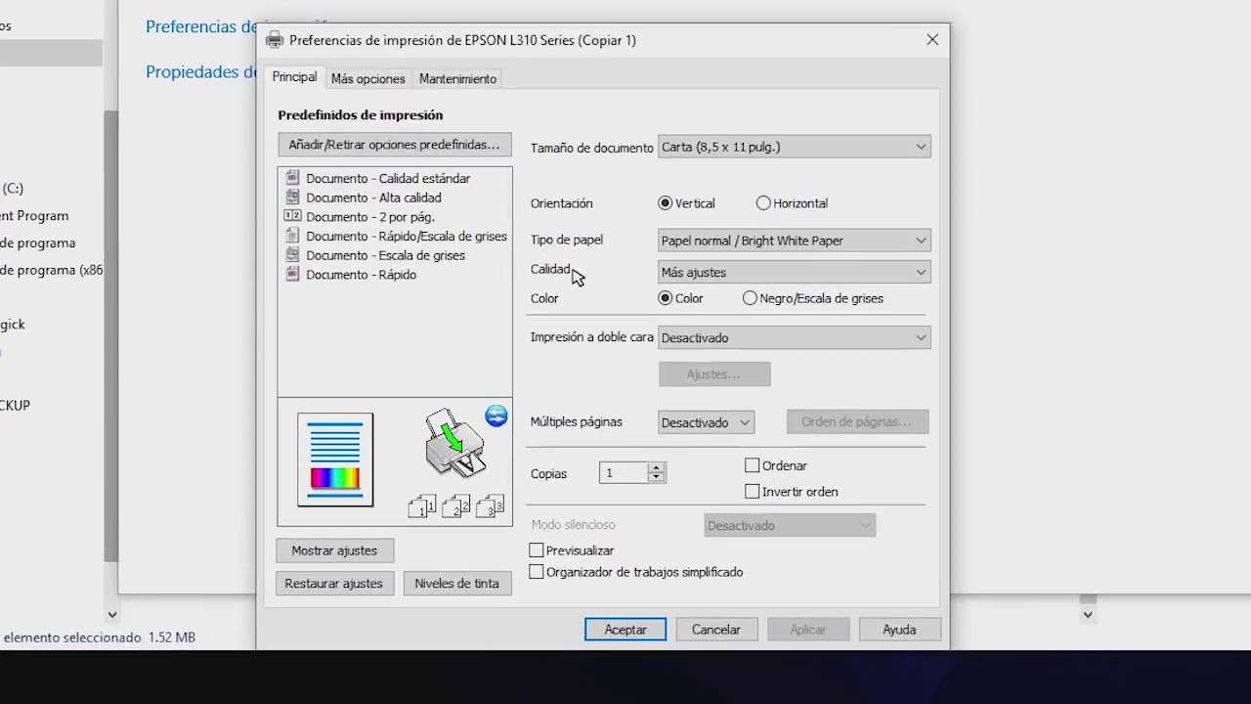Enable the Ordenar checkbox
This screenshot has width=1251, height=704.
(753, 465)
